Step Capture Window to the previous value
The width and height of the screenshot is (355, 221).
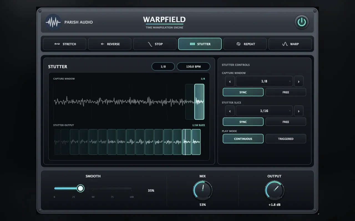[230, 81]
